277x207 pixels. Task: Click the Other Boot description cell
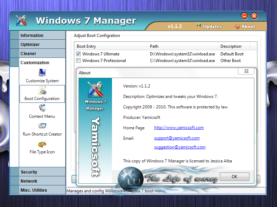click(x=231, y=61)
